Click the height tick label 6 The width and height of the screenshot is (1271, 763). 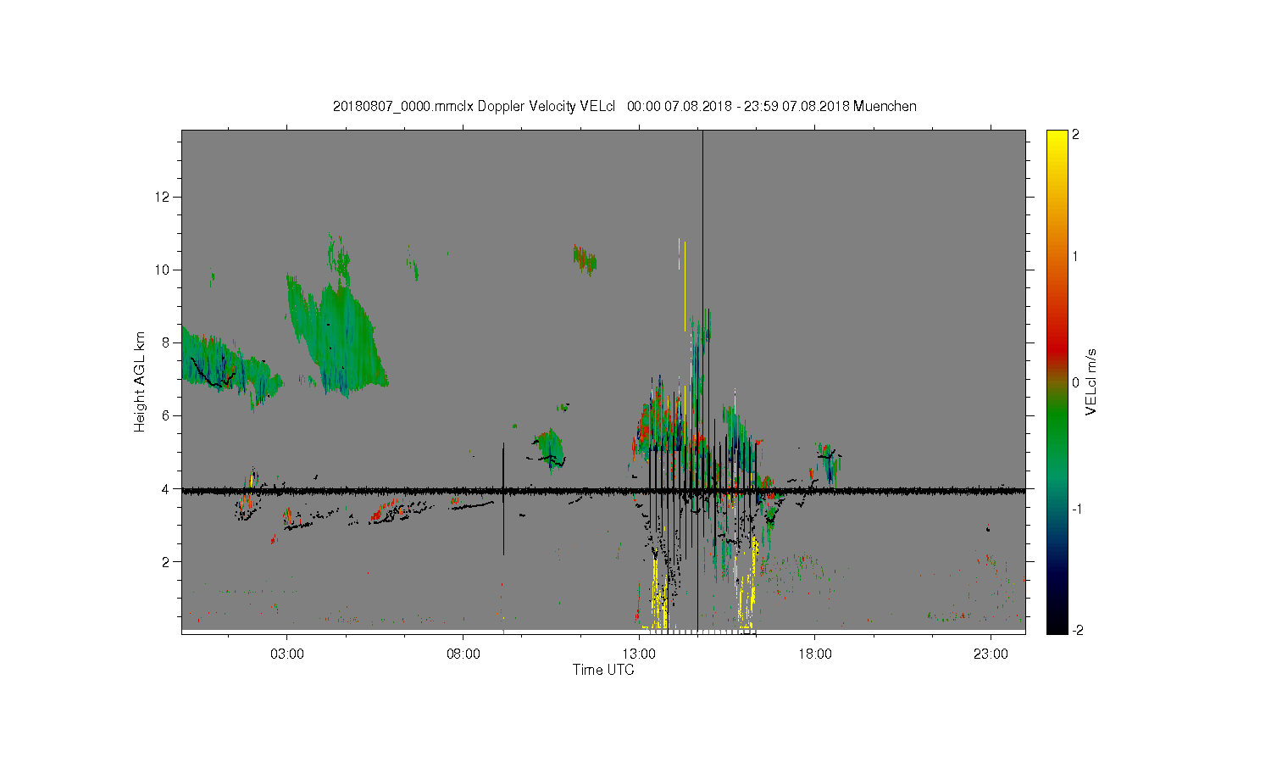167,415
